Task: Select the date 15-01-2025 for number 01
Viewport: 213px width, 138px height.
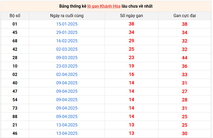Action: pyautogui.click(x=67, y=24)
